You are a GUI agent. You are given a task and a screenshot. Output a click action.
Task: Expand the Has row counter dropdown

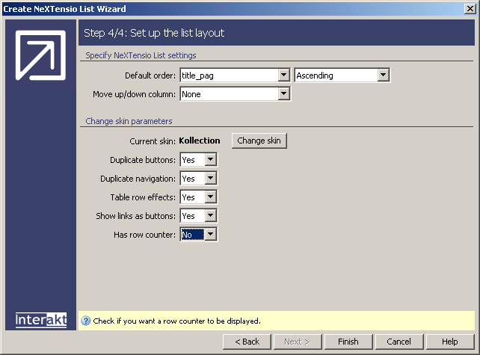(210, 235)
